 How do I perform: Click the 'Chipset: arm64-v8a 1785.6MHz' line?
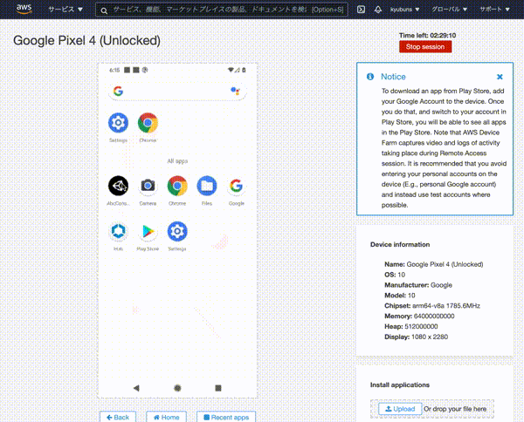[432, 306]
